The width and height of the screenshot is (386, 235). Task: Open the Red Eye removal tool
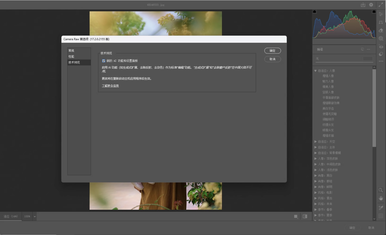pos(381,46)
